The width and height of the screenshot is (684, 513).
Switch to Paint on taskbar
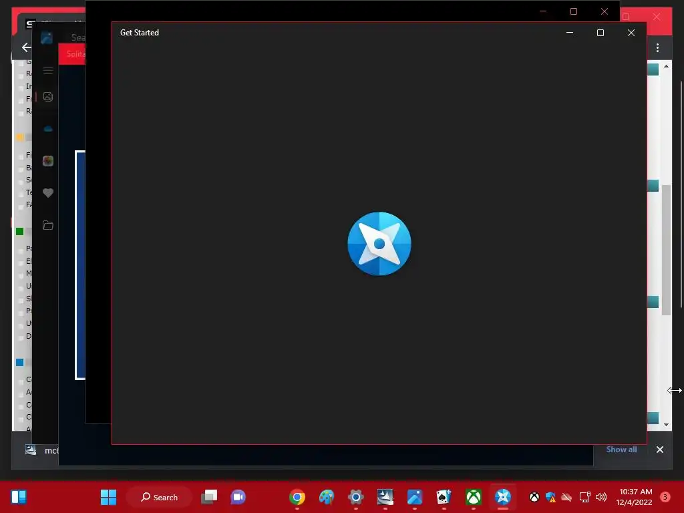point(326,497)
